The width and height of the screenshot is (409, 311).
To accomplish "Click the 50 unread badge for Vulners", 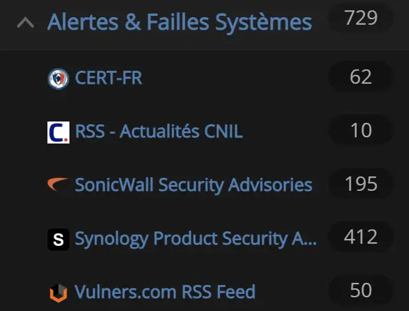I will click(360, 290).
